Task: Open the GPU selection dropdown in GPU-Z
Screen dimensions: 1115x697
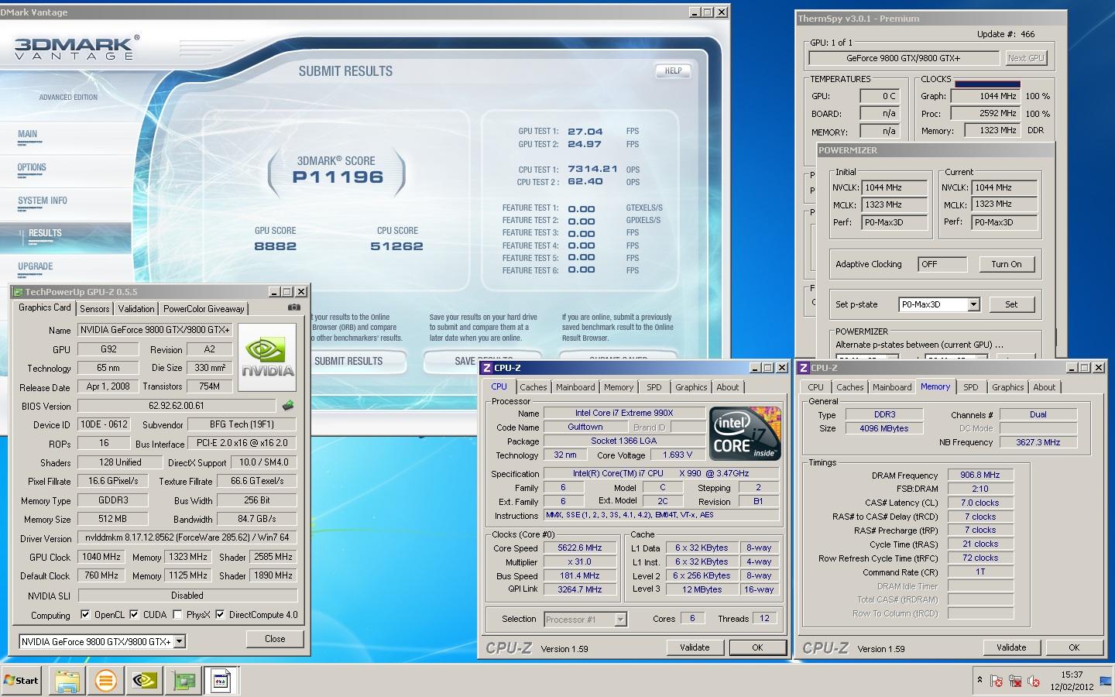Action: [x=180, y=641]
